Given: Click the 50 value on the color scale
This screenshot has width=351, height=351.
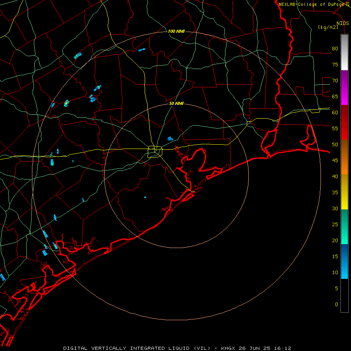Looking at the screenshot, I should pyautogui.click(x=335, y=144).
